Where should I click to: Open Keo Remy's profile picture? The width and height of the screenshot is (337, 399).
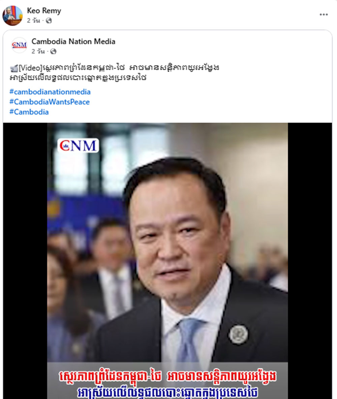click(x=12, y=16)
